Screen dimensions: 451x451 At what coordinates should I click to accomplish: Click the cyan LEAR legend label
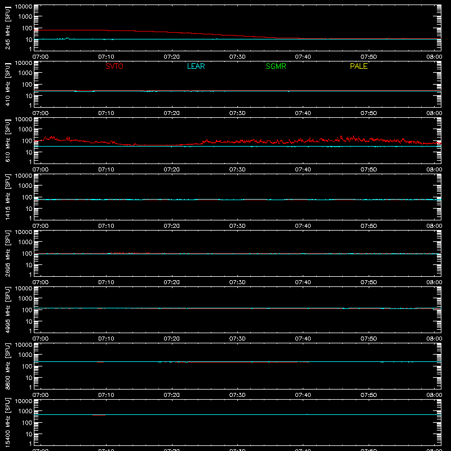(x=196, y=66)
